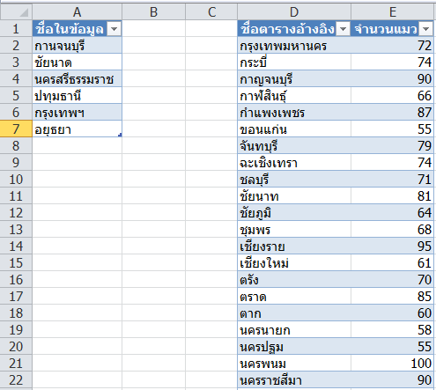Image resolution: width=436 pixels, height=390 pixels.
Task: Open filter dropdown for จำนวนแมว column
Action: tap(425, 29)
